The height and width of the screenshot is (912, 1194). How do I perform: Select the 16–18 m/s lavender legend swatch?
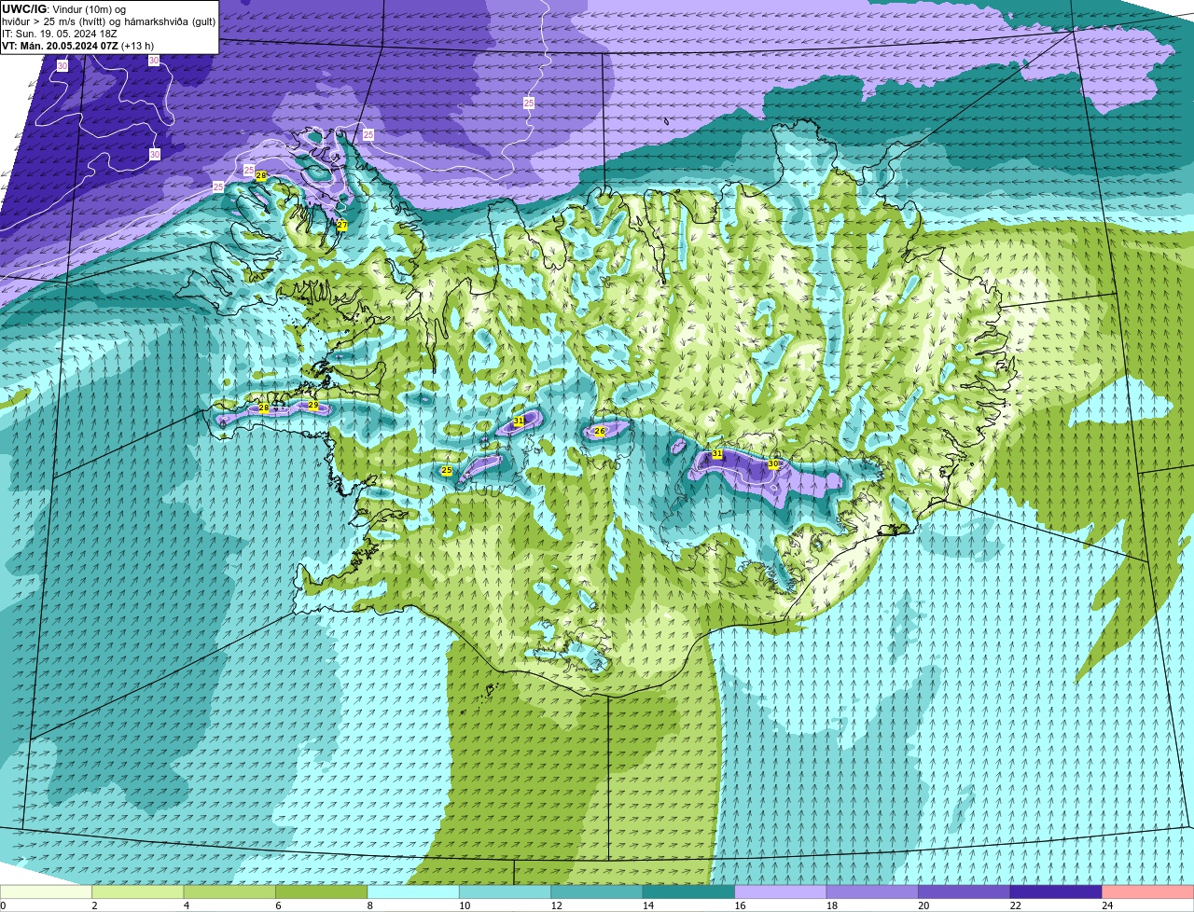(781, 891)
